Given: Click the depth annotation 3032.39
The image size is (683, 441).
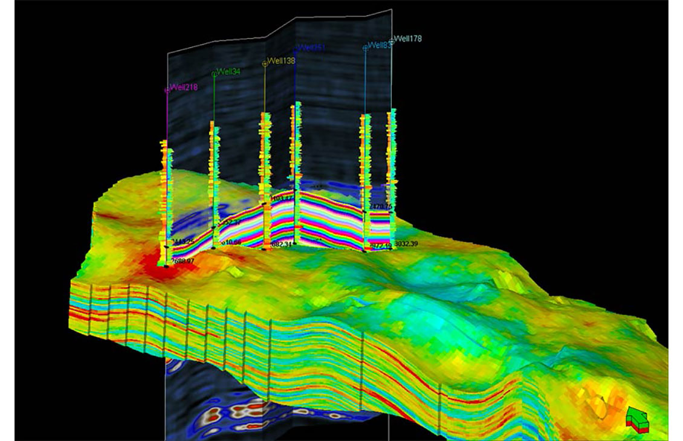Looking at the screenshot, I should point(406,243).
